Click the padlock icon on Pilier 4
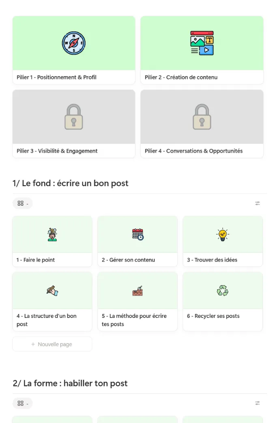The height and width of the screenshot is (423, 277). [x=202, y=117]
